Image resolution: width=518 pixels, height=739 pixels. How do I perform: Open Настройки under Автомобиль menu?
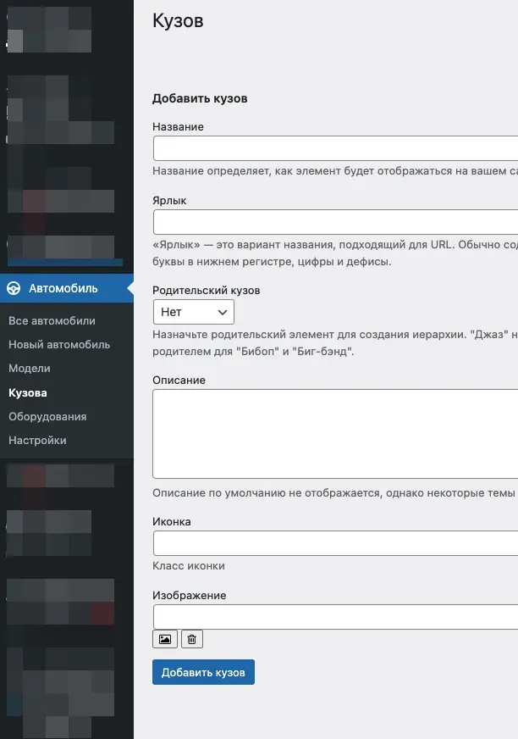coord(37,440)
